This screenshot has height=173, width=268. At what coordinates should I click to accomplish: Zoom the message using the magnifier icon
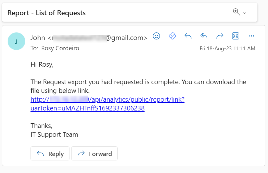point(235,12)
